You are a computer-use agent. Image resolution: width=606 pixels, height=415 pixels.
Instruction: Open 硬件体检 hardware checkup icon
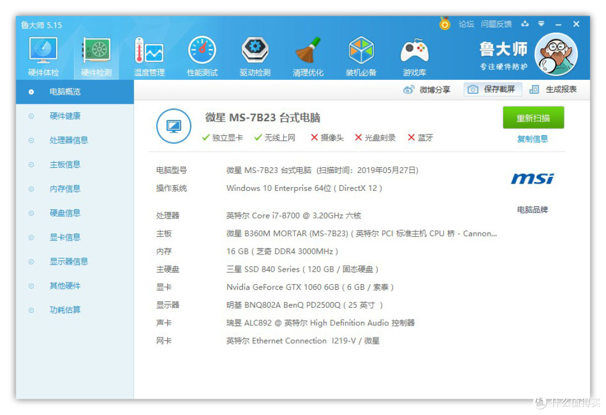pos(43,56)
